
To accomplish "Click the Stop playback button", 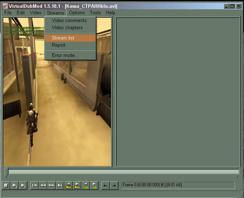I will 6,186.
